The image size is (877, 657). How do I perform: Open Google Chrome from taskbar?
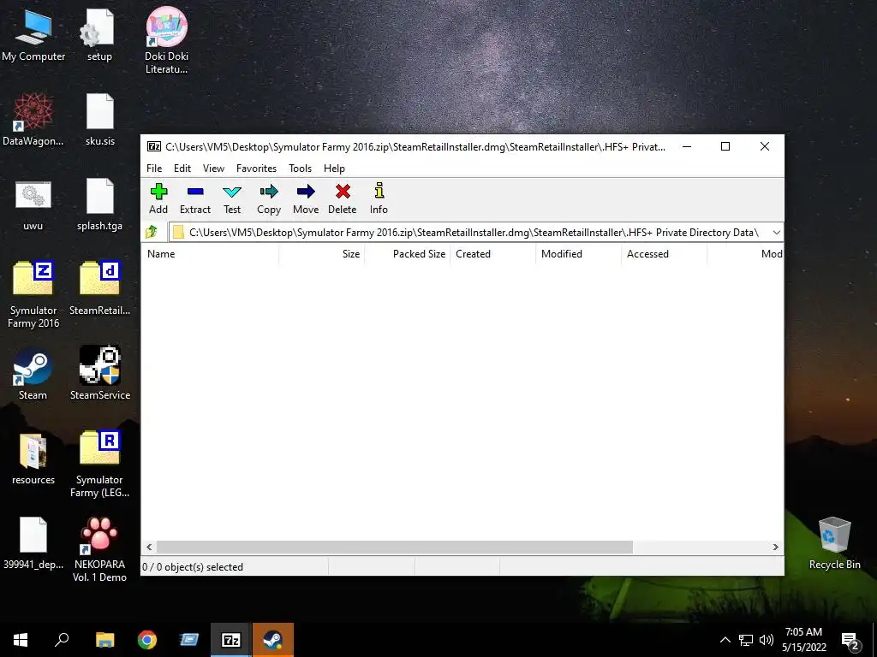click(x=147, y=640)
